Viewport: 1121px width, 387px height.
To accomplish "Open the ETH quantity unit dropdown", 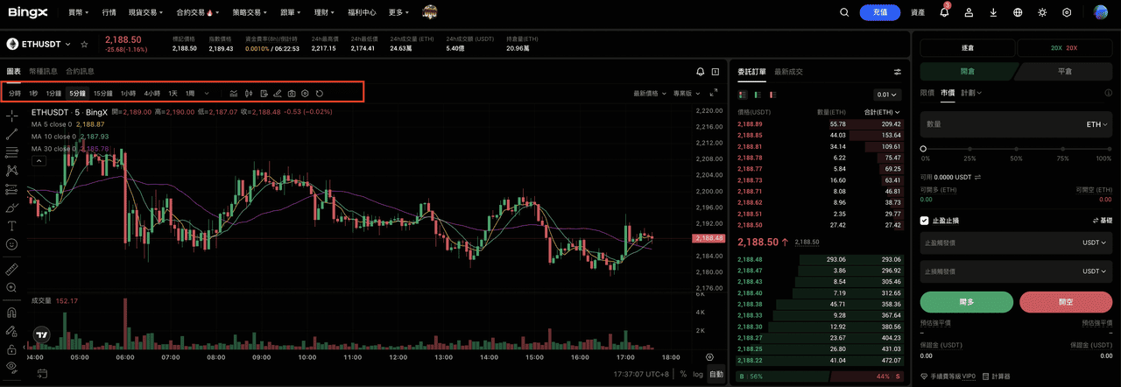I will 1096,124.
